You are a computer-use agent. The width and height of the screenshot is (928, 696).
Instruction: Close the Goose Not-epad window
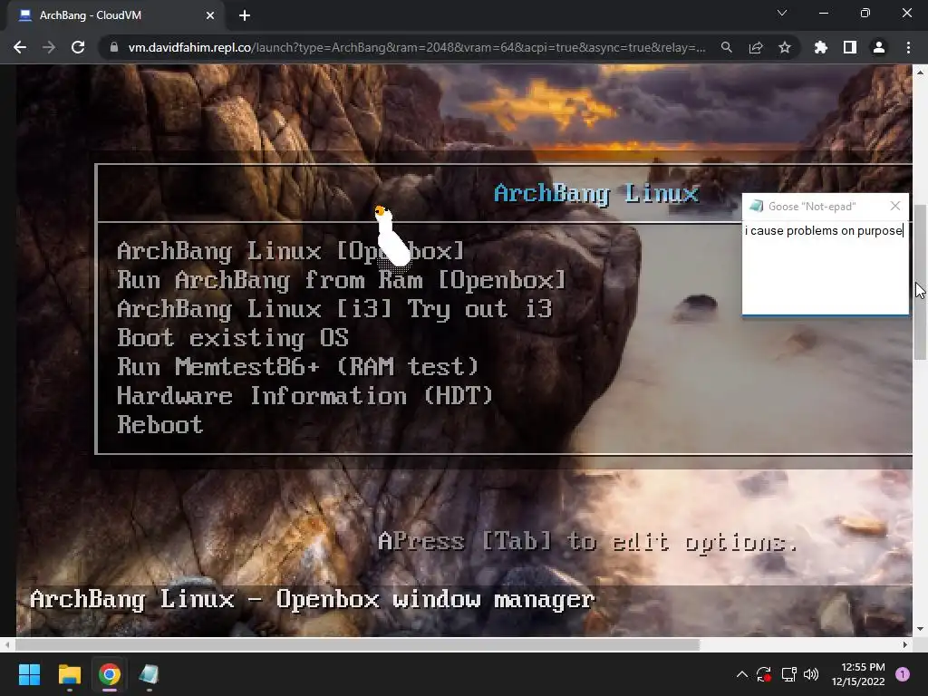click(894, 206)
